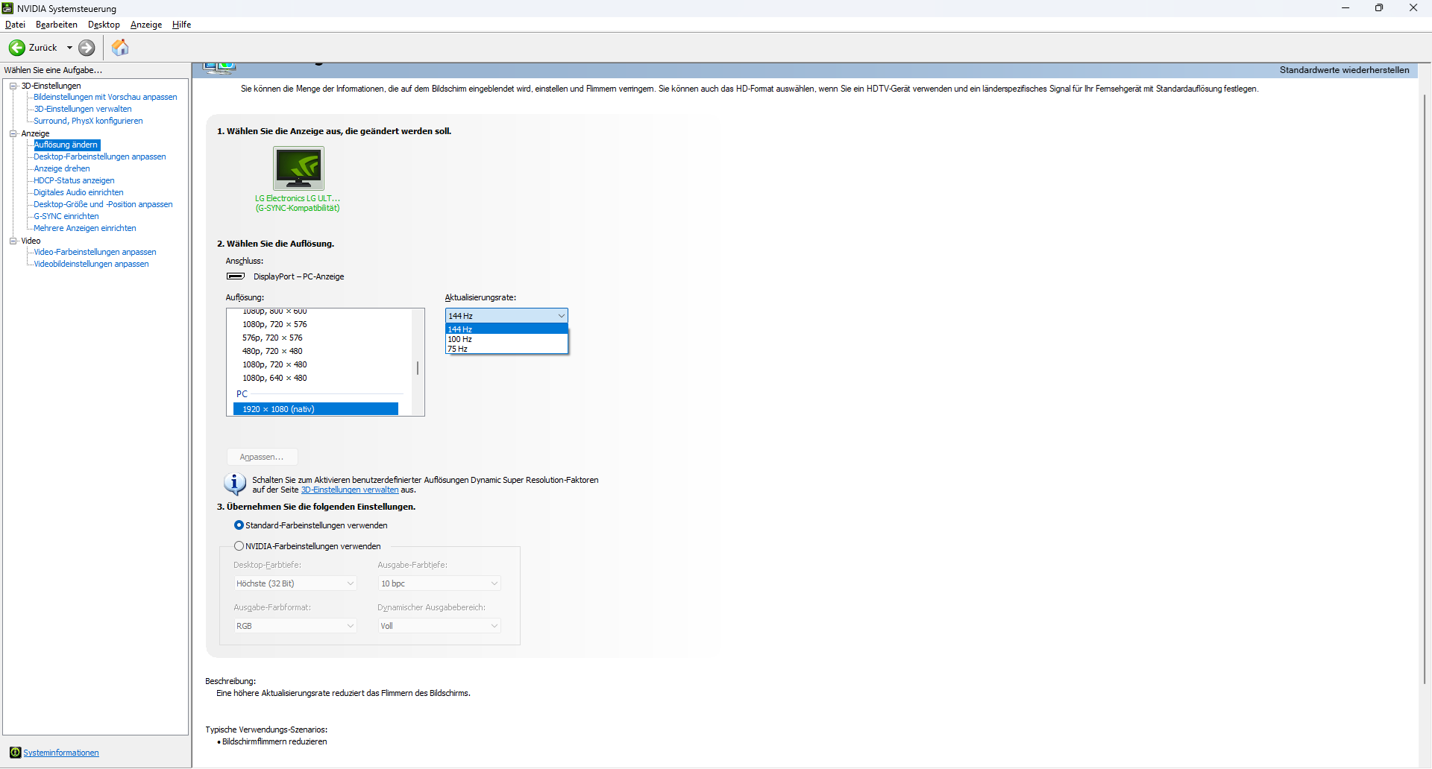Open the home icon in toolbar

(x=120, y=48)
